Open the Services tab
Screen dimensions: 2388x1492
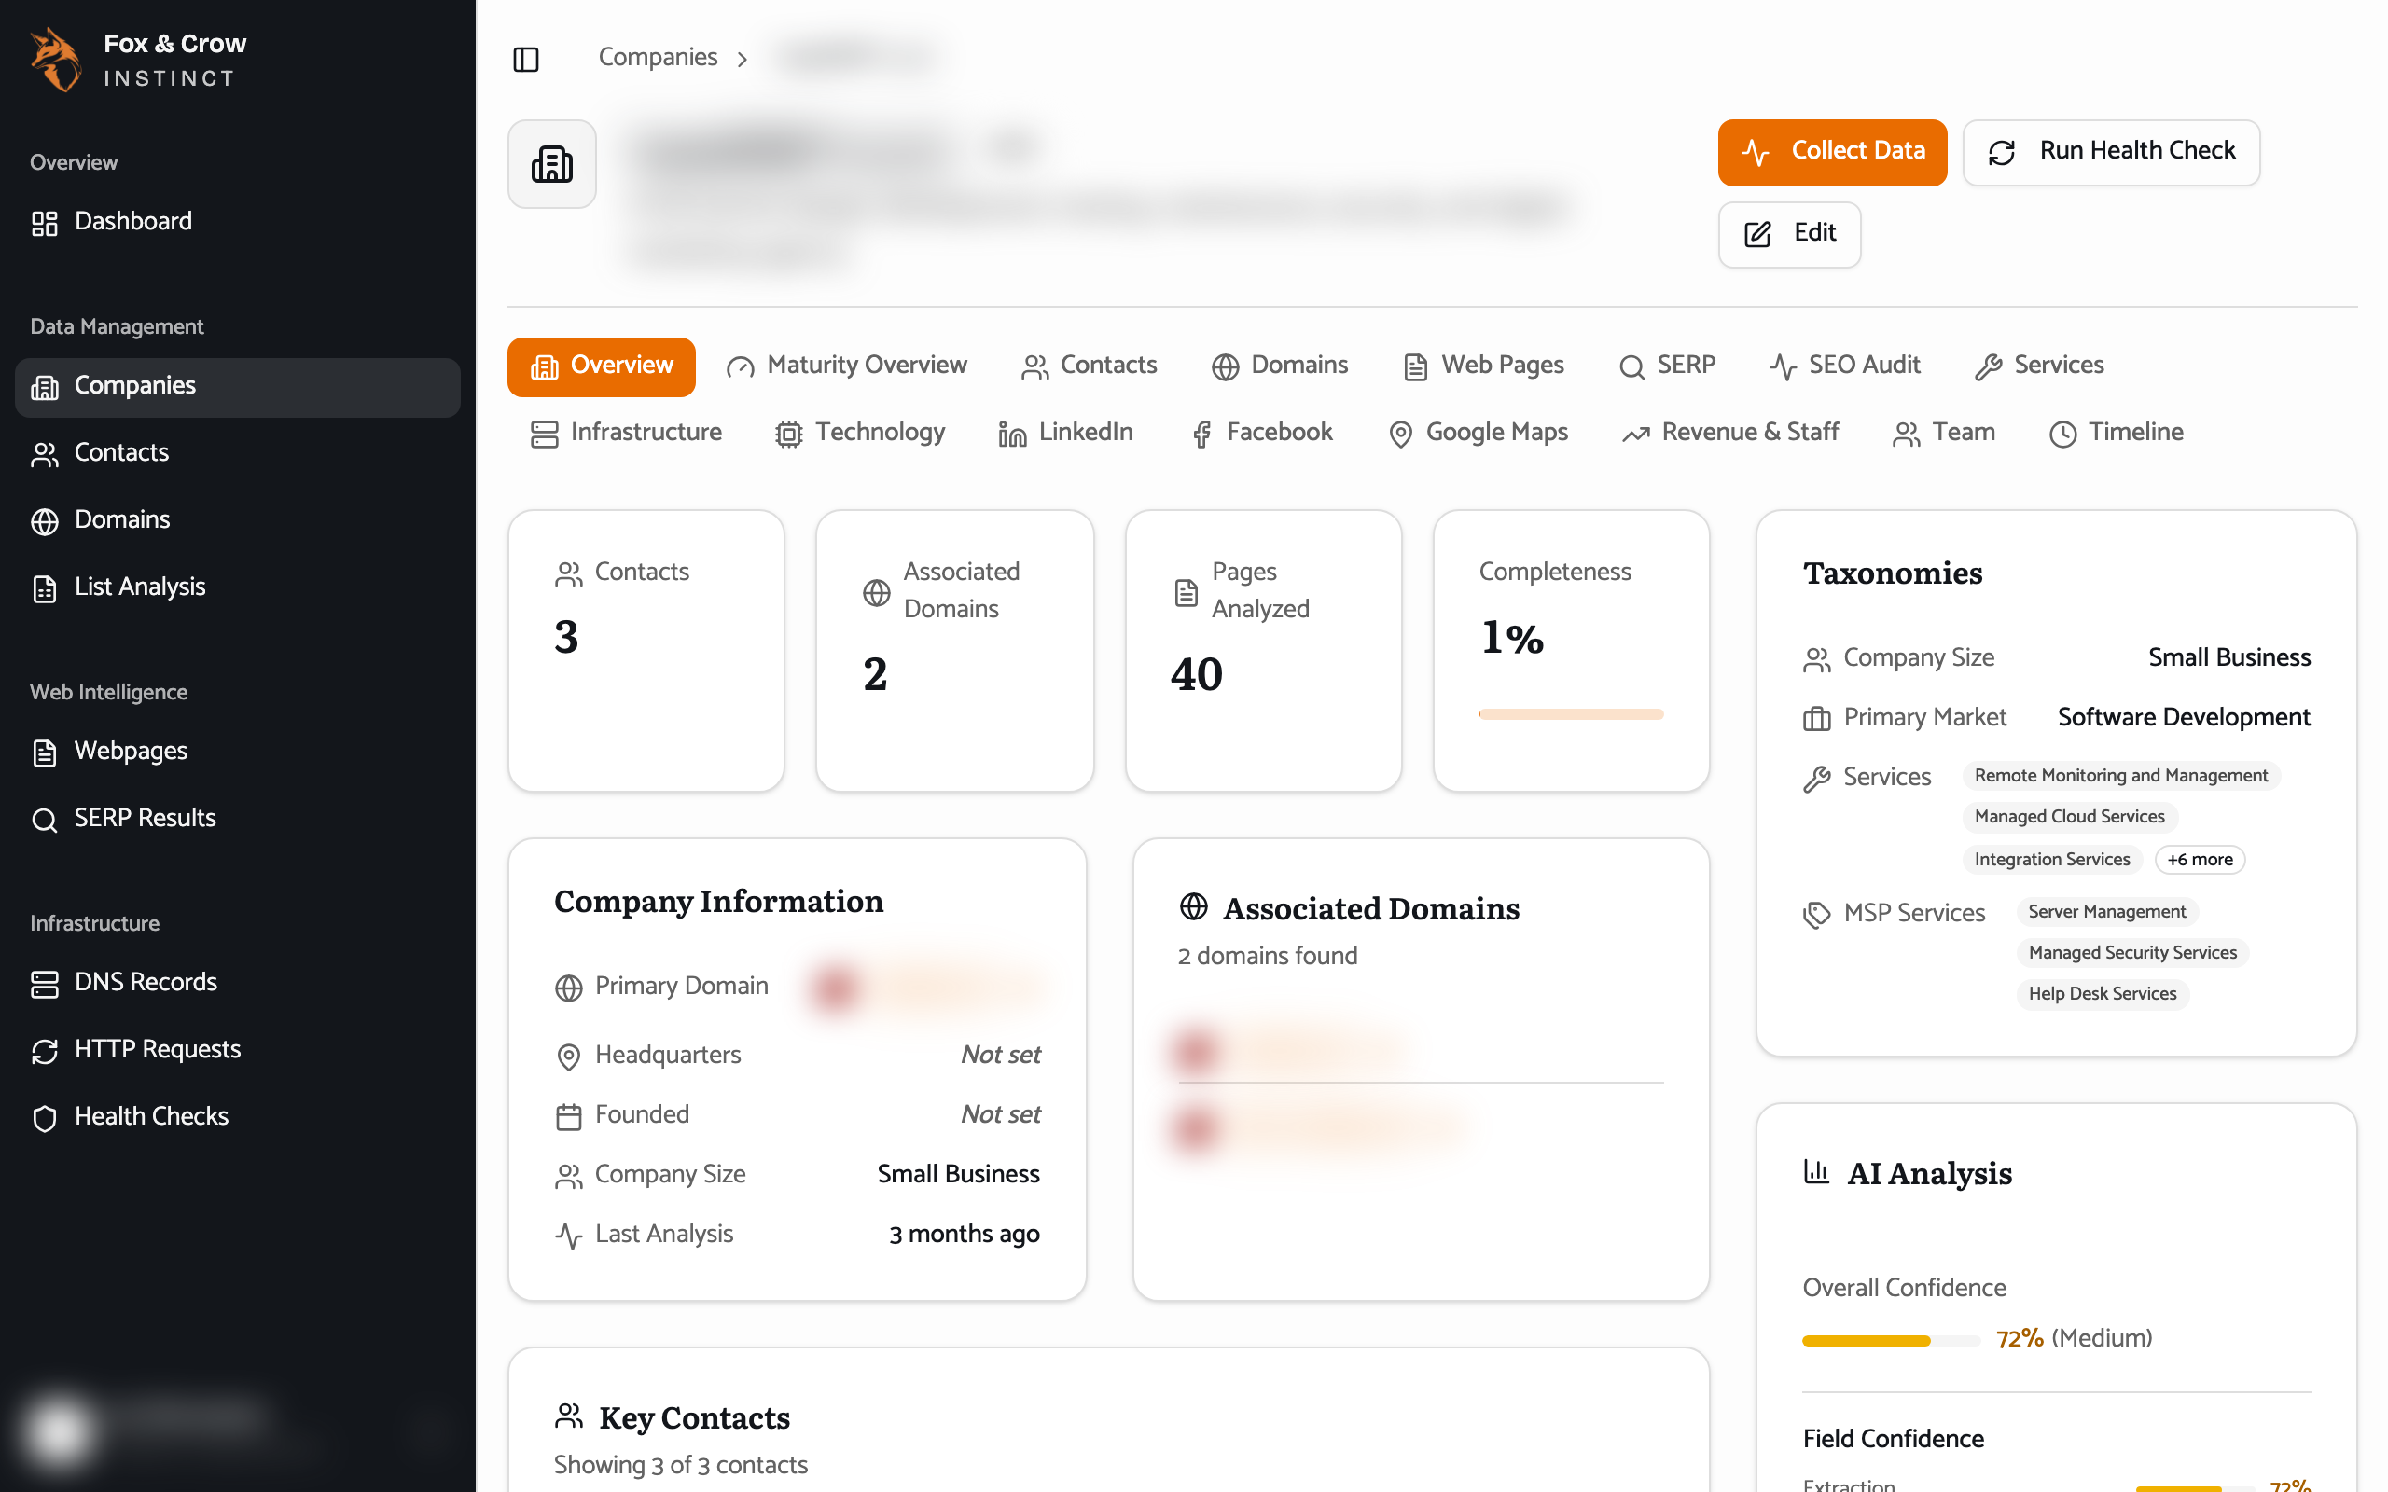tap(2039, 366)
